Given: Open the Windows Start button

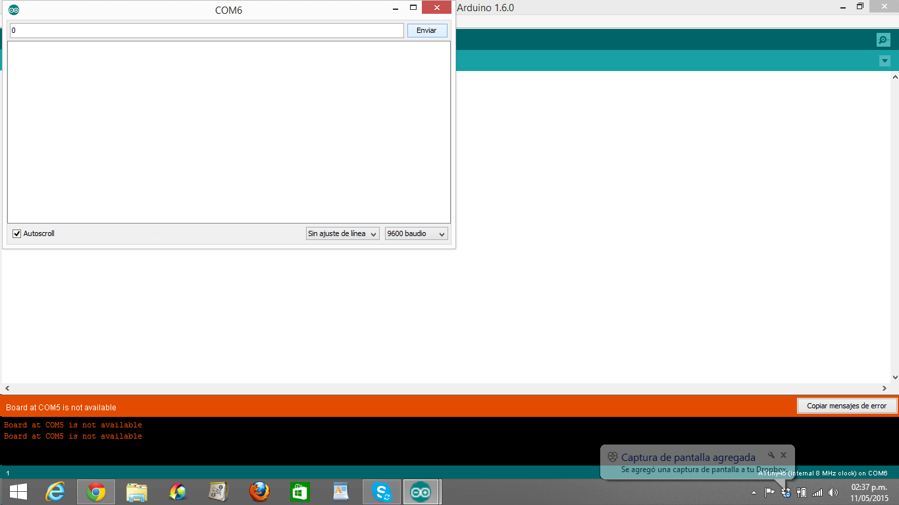Looking at the screenshot, I should tap(18, 492).
